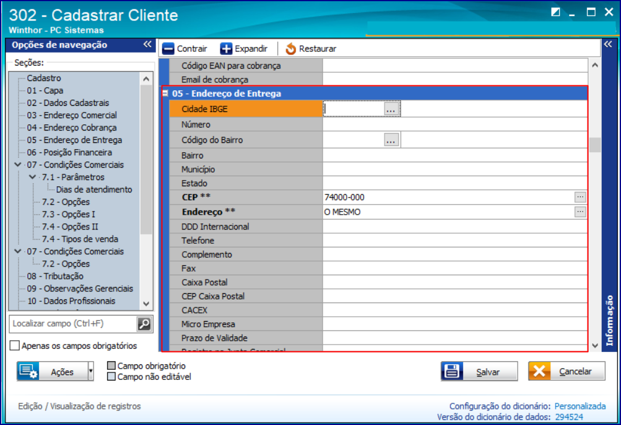Viewport: 621px width, 425px height.
Task: Click the Email de cobrança field
Action: click(x=455, y=79)
